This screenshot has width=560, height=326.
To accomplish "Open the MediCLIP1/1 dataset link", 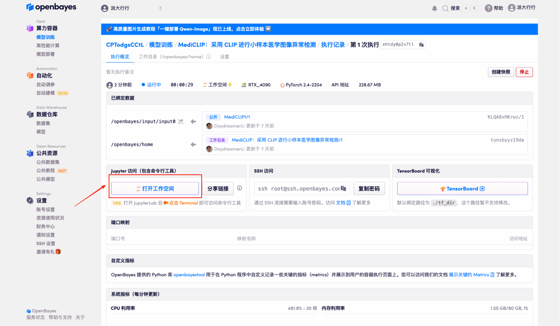I will point(237,117).
